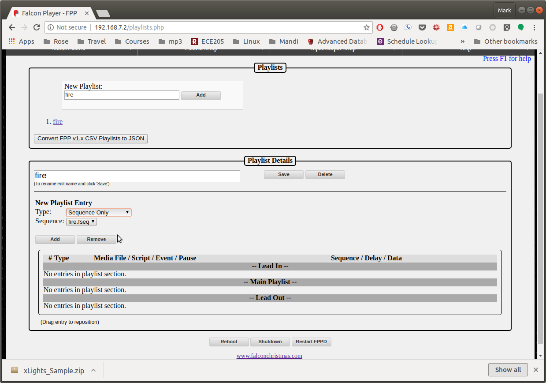Bookmark page with star icon
546x383 pixels.
point(366,27)
